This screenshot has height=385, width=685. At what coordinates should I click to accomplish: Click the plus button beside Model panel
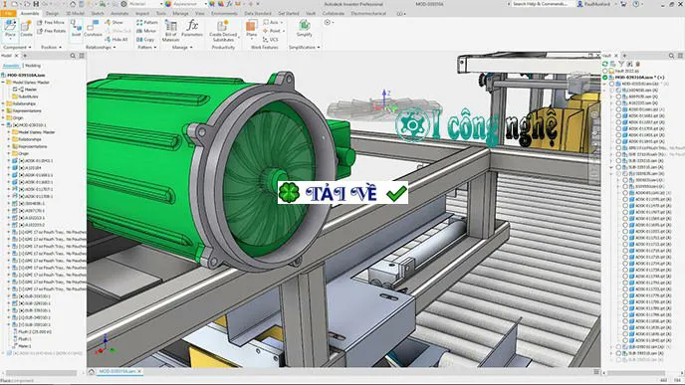tap(25, 56)
